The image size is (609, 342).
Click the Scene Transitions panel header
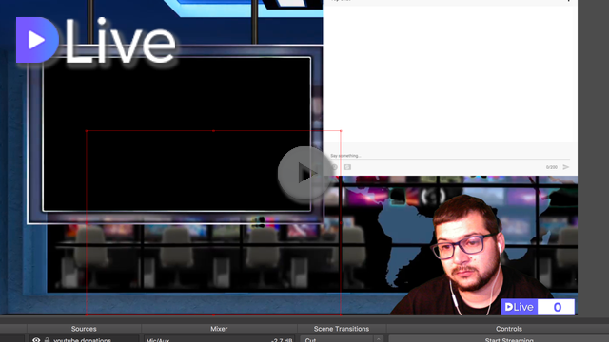(342, 329)
